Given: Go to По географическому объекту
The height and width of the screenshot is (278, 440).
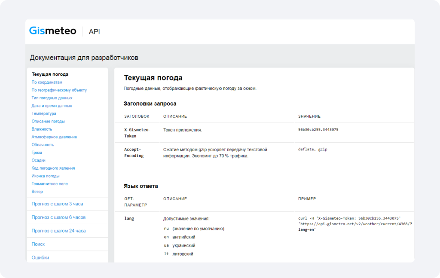Looking at the screenshot, I should coord(59,90).
